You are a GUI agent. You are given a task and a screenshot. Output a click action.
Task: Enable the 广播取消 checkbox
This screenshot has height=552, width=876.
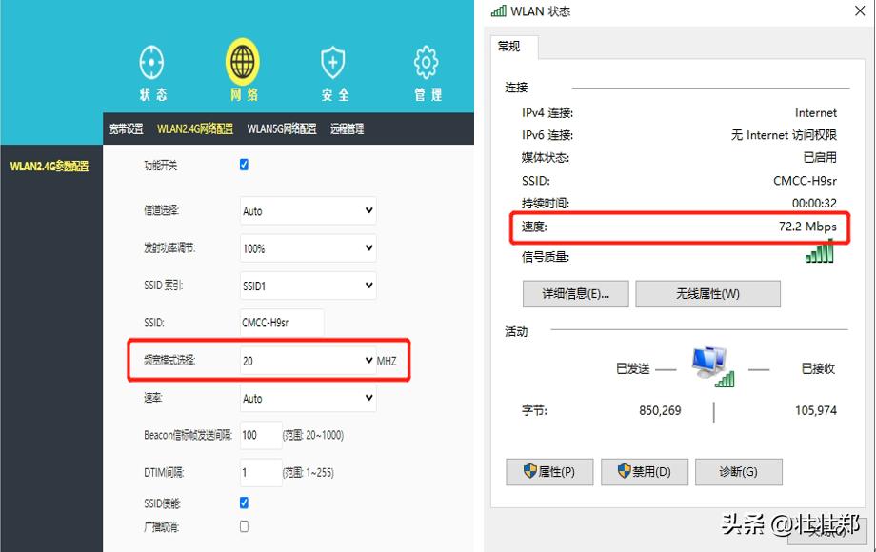(x=244, y=526)
